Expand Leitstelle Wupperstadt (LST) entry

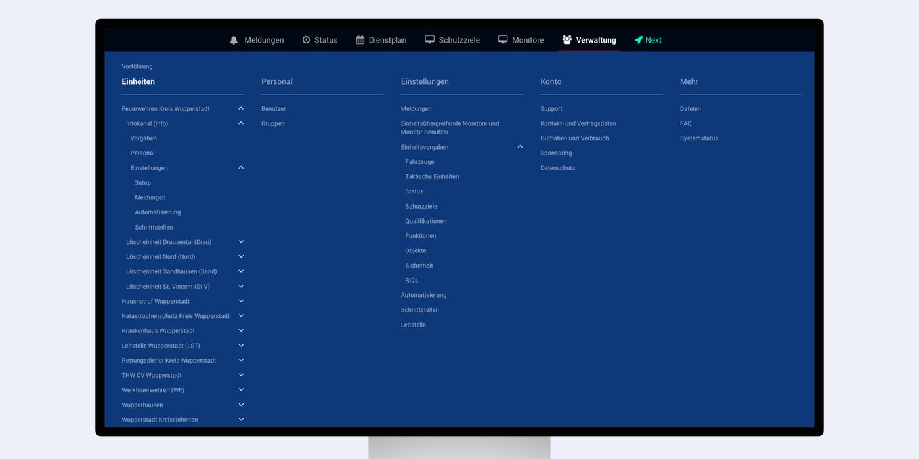tap(241, 346)
